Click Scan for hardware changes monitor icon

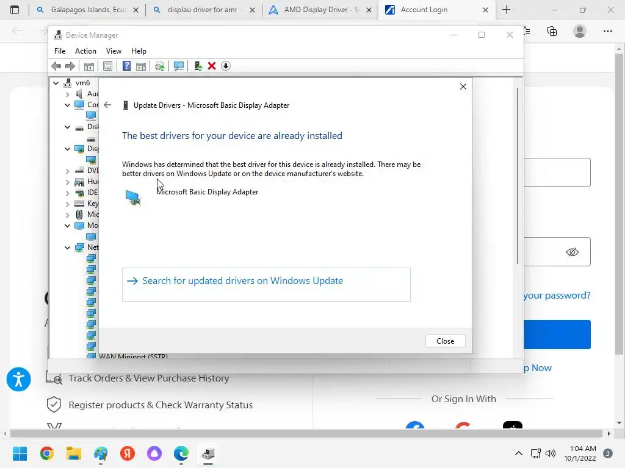[179, 66]
